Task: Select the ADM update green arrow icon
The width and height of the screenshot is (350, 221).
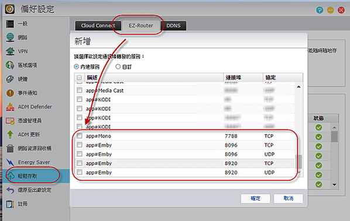Action: tap(10, 135)
